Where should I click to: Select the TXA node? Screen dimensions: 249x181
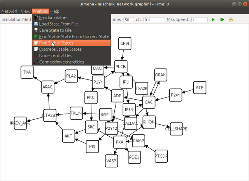click(27, 72)
